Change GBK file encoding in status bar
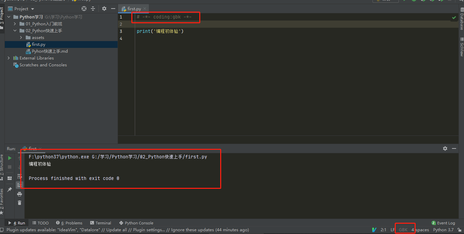 pos(403,230)
